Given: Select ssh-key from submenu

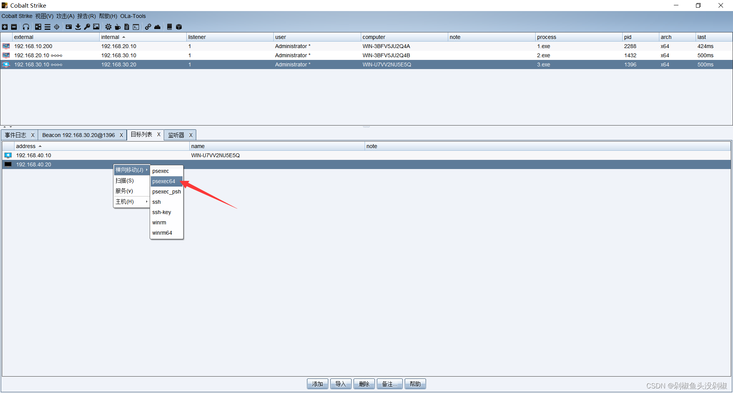Looking at the screenshot, I should 167,212.
